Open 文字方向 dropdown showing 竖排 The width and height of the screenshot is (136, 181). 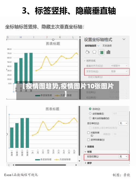[x=119, y=71]
